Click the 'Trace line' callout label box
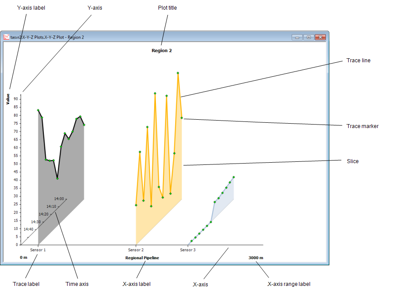The image size is (404, 303). (x=373, y=65)
